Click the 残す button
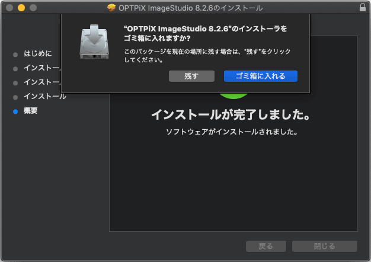This screenshot has height=262, width=371. (x=191, y=76)
